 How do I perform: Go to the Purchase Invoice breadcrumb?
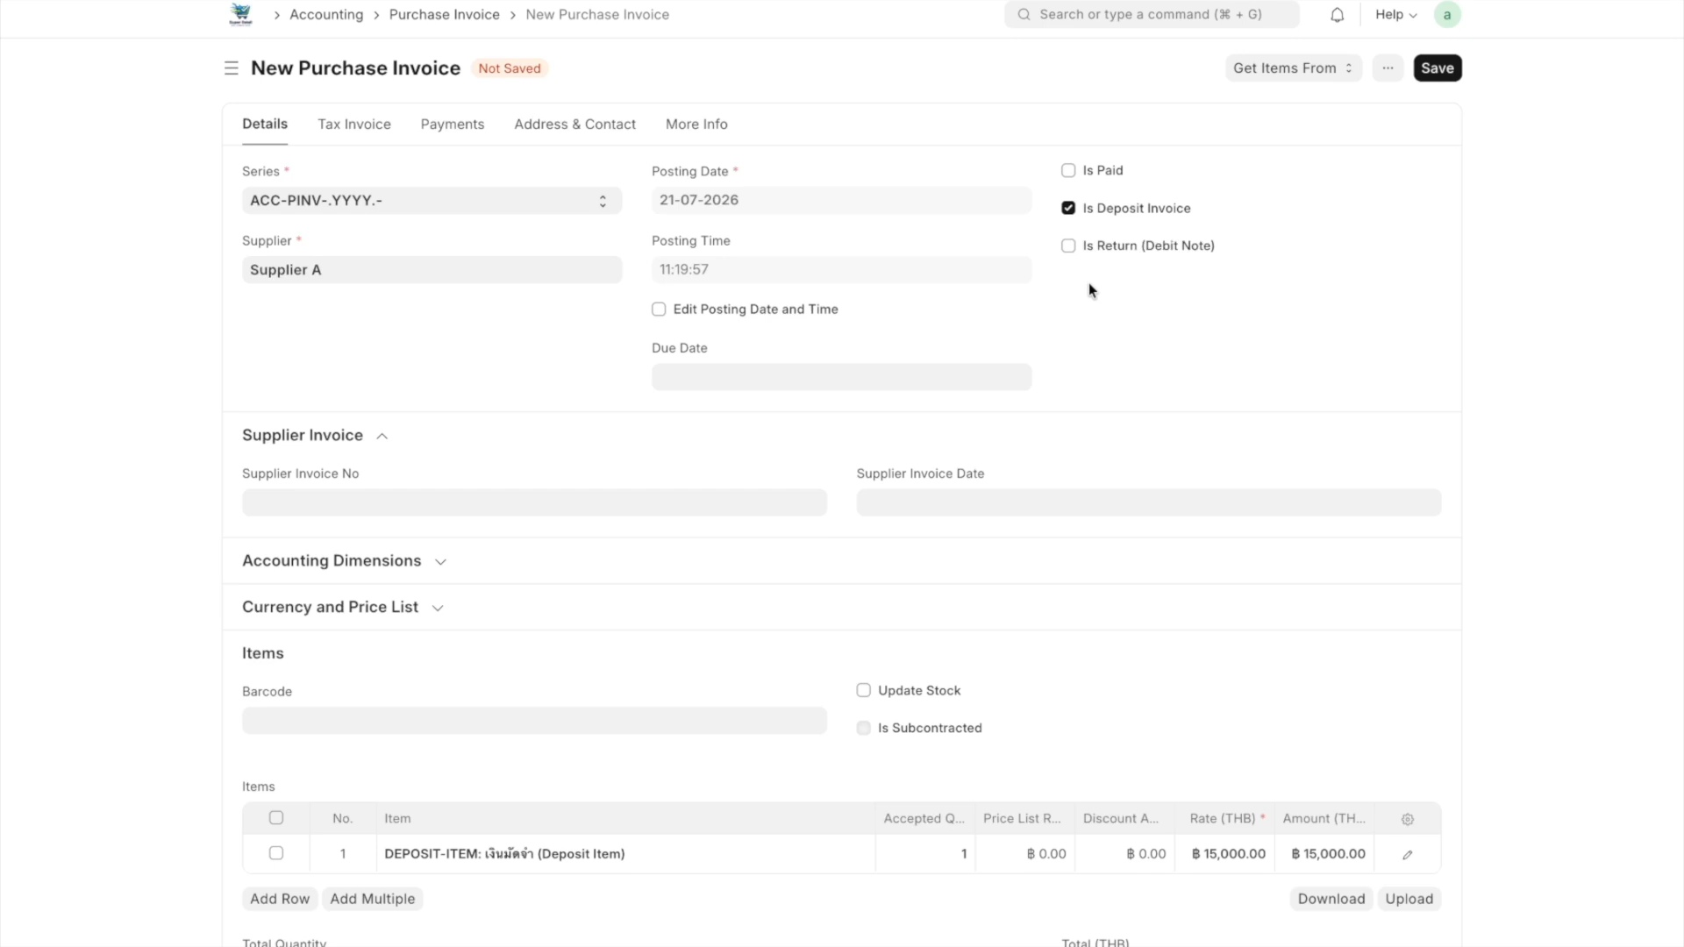click(445, 15)
